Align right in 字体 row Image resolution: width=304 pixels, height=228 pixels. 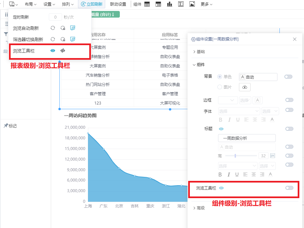click(x=264, y=119)
